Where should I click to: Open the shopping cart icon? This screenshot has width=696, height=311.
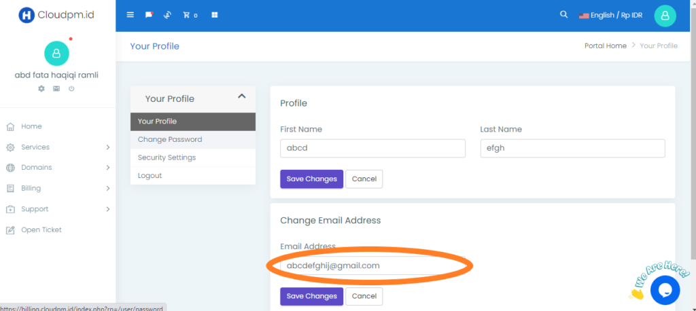(x=190, y=15)
